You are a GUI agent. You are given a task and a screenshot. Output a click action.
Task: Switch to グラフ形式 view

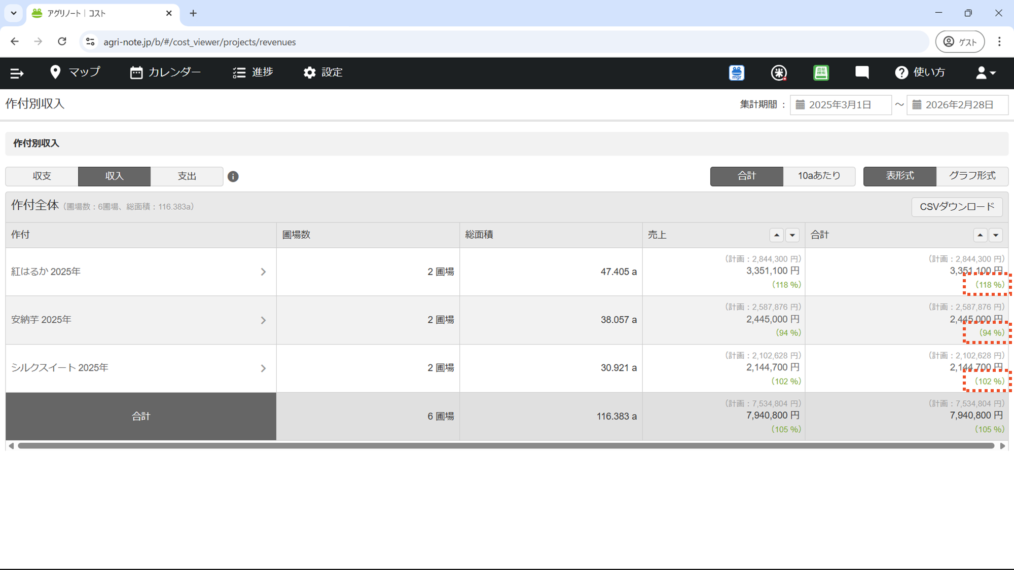pyautogui.click(x=971, y=176)
